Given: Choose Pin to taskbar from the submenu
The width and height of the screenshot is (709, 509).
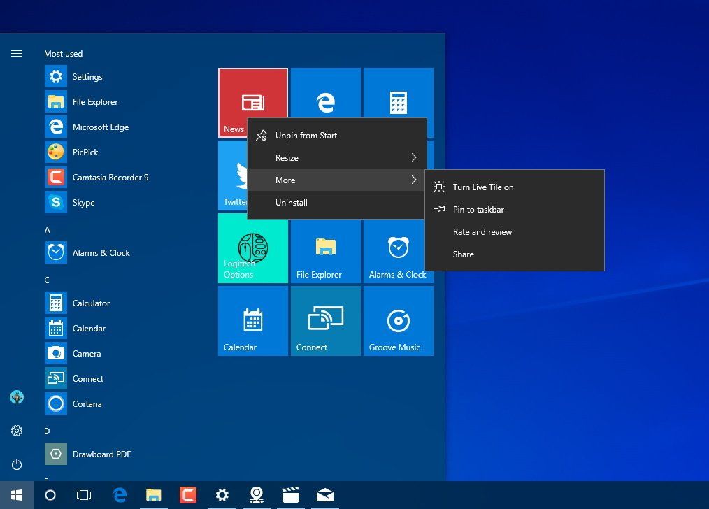Looking at the screenshot, I should (x=479, y=209).
